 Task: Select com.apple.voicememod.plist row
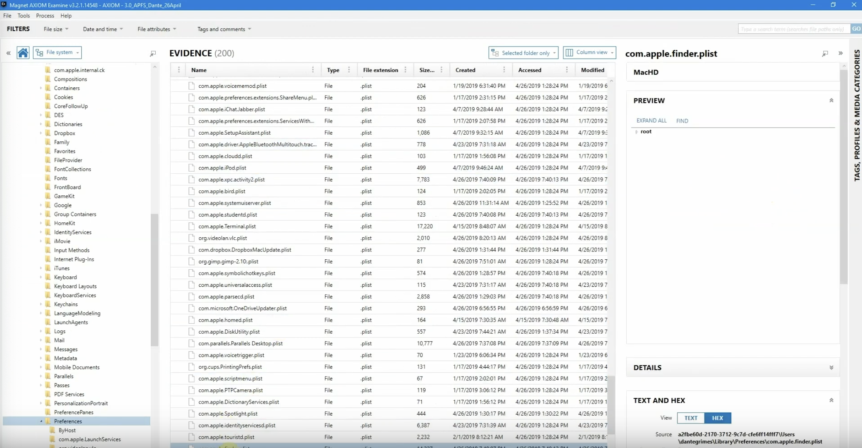pyautogui.click(x=389, y=86)
